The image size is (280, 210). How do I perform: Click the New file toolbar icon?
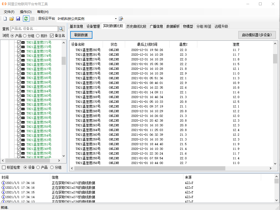click(x=5, y=19)
